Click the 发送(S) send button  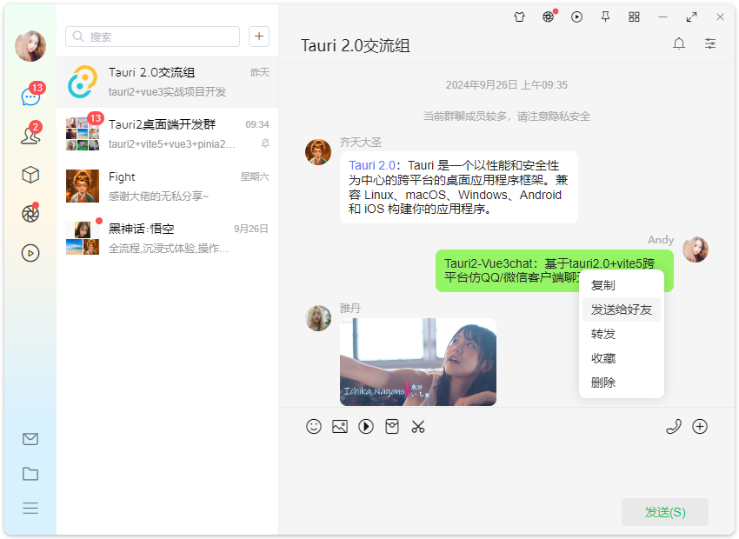tap(664, 512)
